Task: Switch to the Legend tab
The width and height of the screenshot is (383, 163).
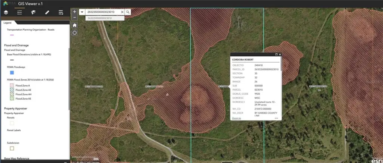Action: (x=8, y=22)
